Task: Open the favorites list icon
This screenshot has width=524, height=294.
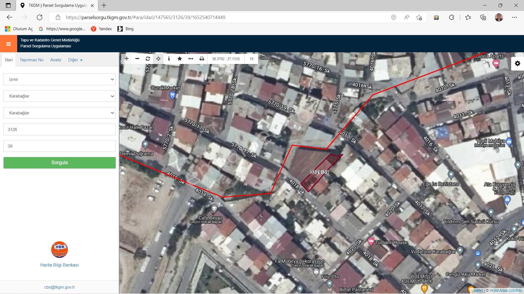Action: (x=468, y=17)
